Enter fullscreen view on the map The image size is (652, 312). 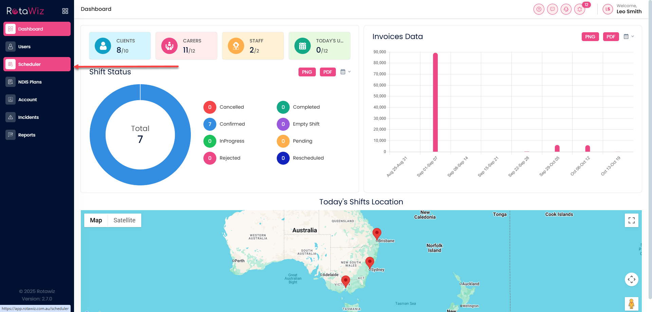coord(631,220)
